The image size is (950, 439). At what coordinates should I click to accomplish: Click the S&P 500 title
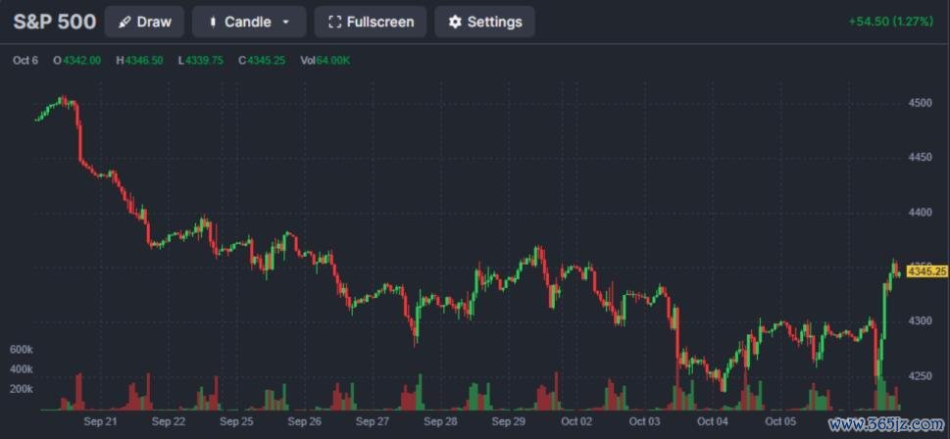[55, 22]
